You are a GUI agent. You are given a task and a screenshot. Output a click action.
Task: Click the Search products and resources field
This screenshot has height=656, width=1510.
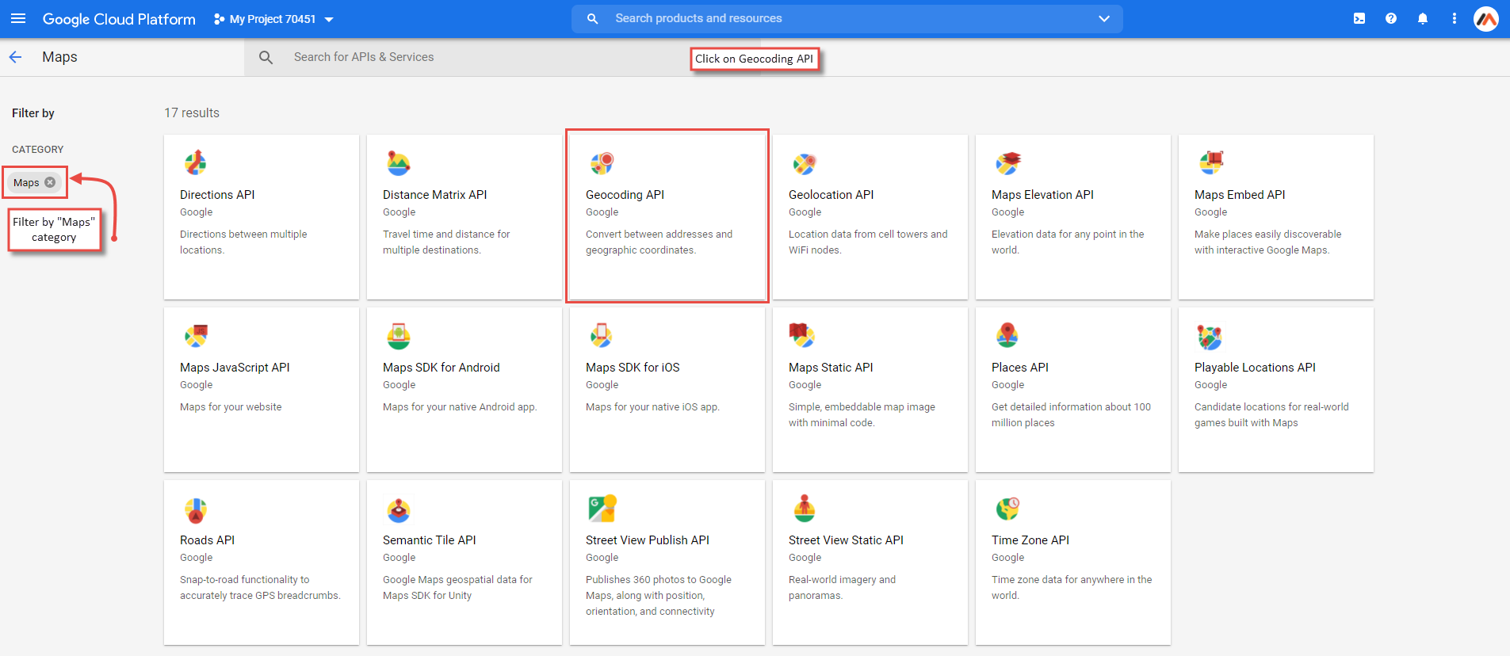(847, 18)
